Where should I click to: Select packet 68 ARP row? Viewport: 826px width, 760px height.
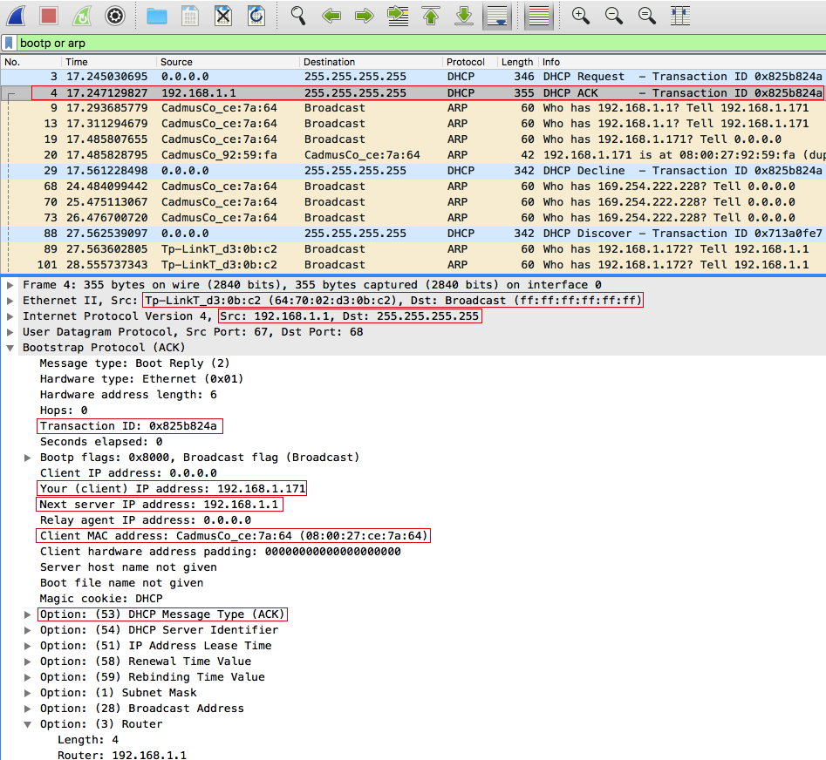(x=413, y=187)
